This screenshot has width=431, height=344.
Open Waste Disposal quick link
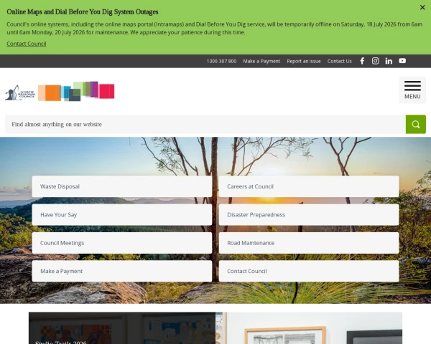pyautogui.click(x=122, y=186)
